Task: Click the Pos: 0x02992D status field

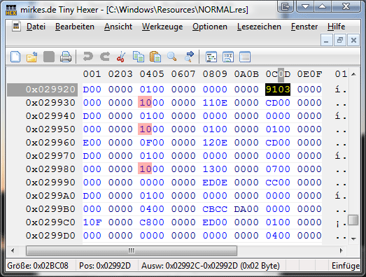Action: 107,266
